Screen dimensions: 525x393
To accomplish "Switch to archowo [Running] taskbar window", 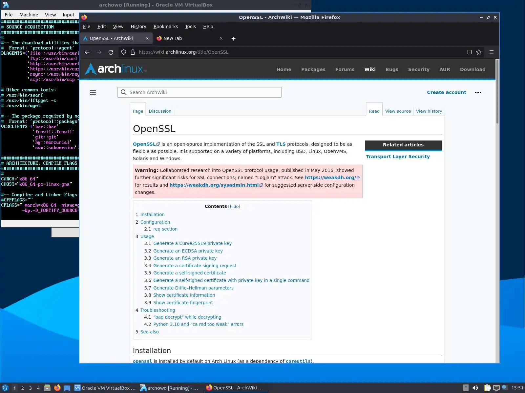I will 169,388.
